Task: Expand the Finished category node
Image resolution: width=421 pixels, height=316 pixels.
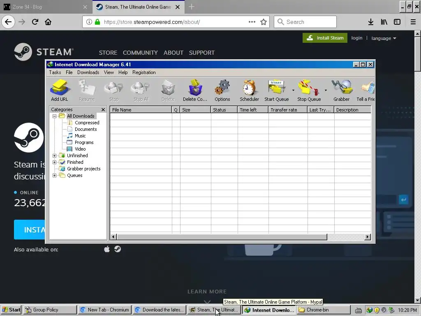Action: pos(55,162)
